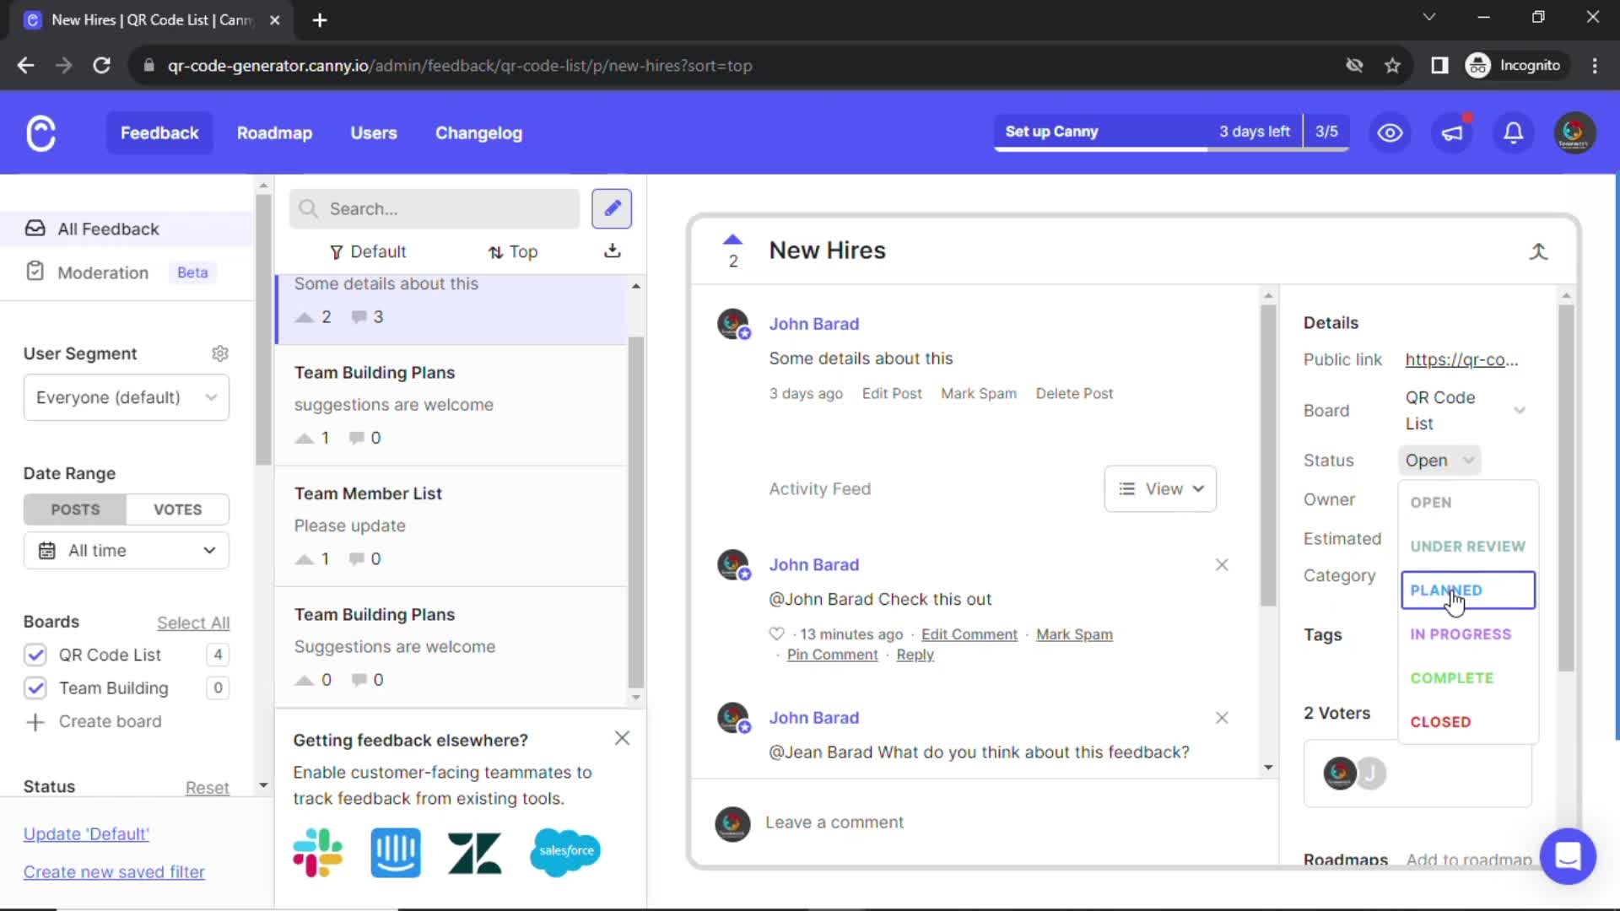Click the Canny logo icon
Viewport: 1620px width, 911px height.
coord(40,133)
